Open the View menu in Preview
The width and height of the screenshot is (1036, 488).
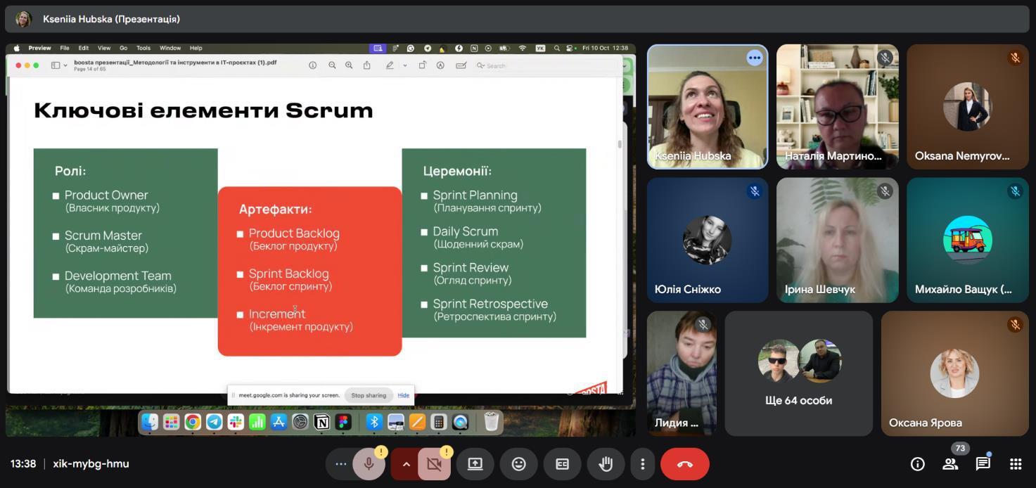point(104,49)
